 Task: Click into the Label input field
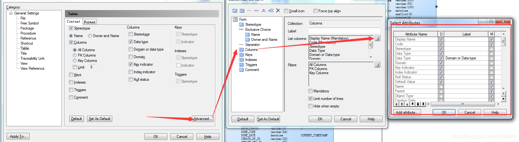click(344, 31)
